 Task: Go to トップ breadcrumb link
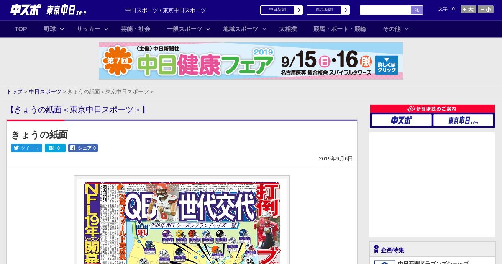pyautogui.click(x=14, y=92)
